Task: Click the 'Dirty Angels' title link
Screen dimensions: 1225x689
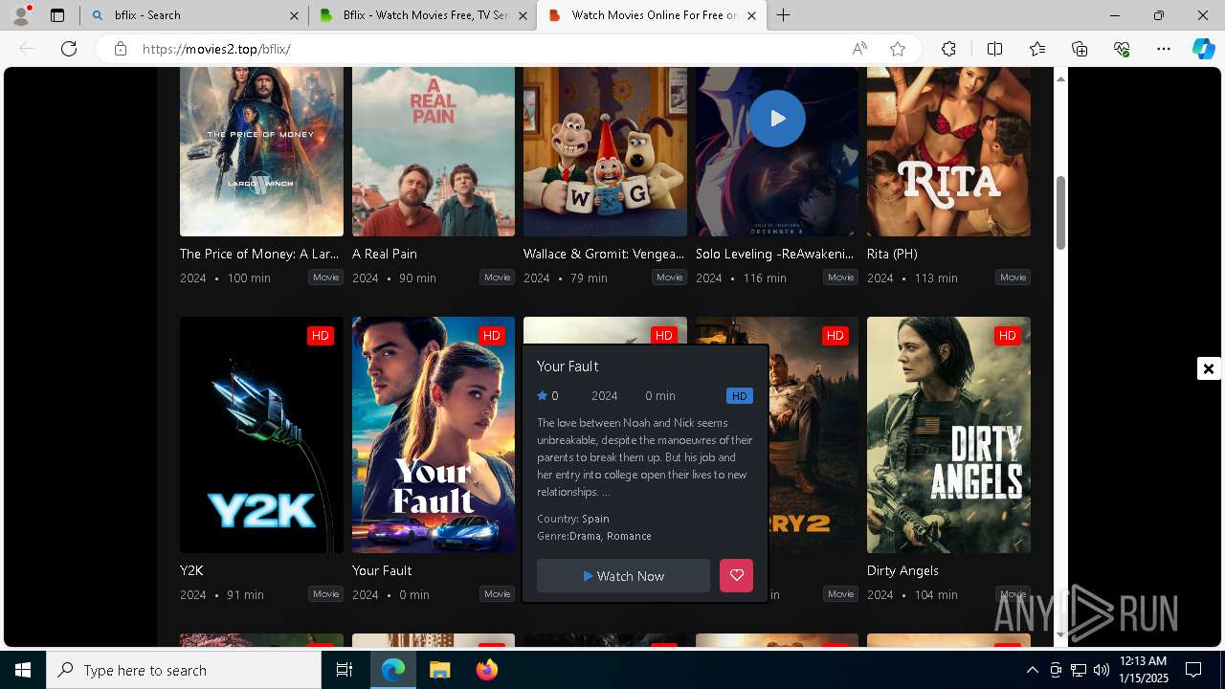Action: point(902,570)
